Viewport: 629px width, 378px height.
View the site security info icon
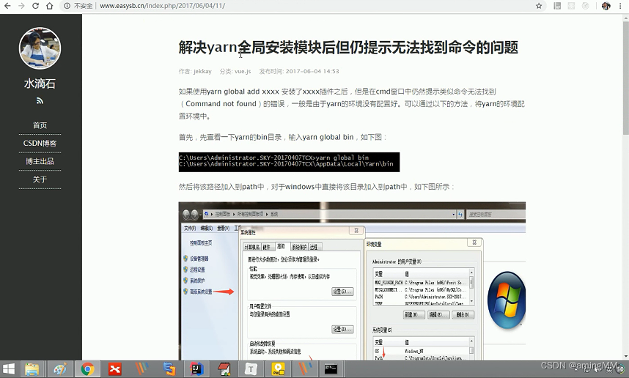click(67, 6)
